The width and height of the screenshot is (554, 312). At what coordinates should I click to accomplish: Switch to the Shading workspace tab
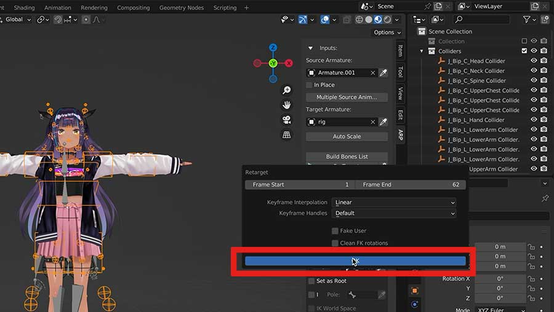(24, 7)
